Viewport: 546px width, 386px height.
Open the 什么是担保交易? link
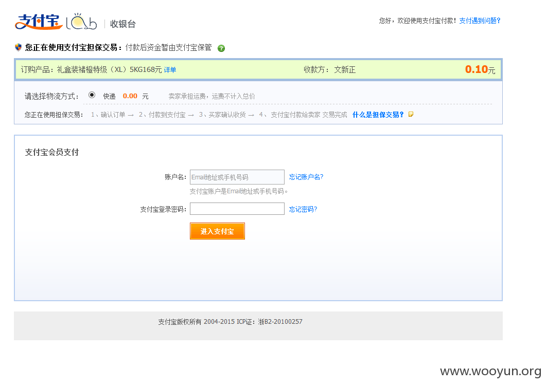click(x=378, y=115)
